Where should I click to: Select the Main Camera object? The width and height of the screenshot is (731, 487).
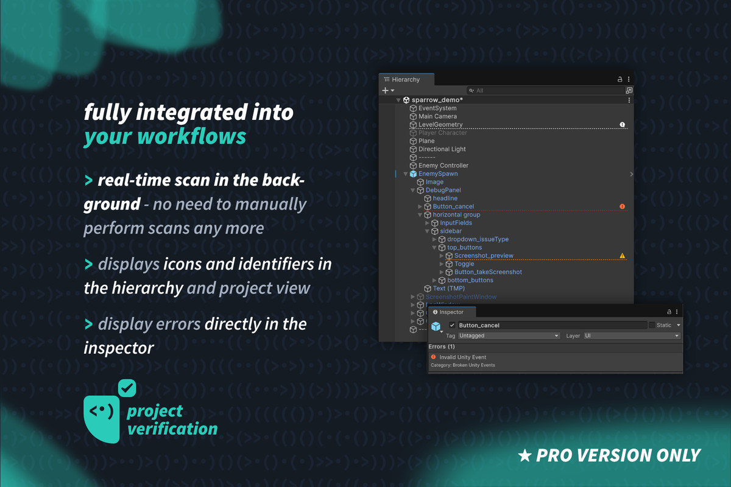click(437, 116)
